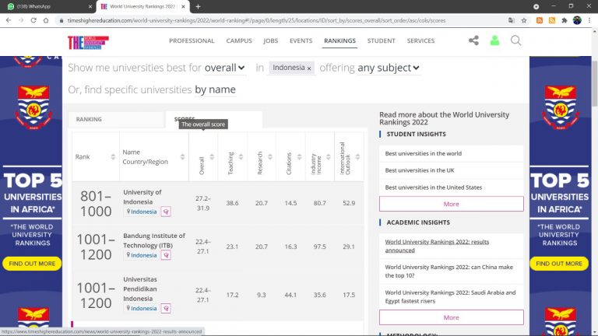Click More under Academic Insights

click(451, 317)
